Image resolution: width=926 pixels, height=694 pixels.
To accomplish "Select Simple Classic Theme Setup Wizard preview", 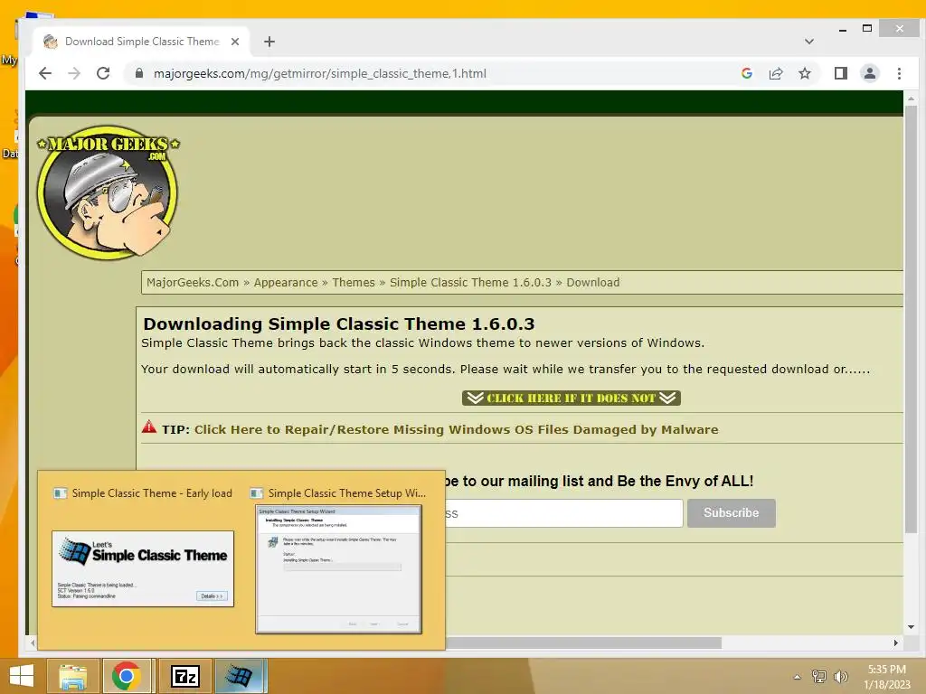I will point(339,569).
